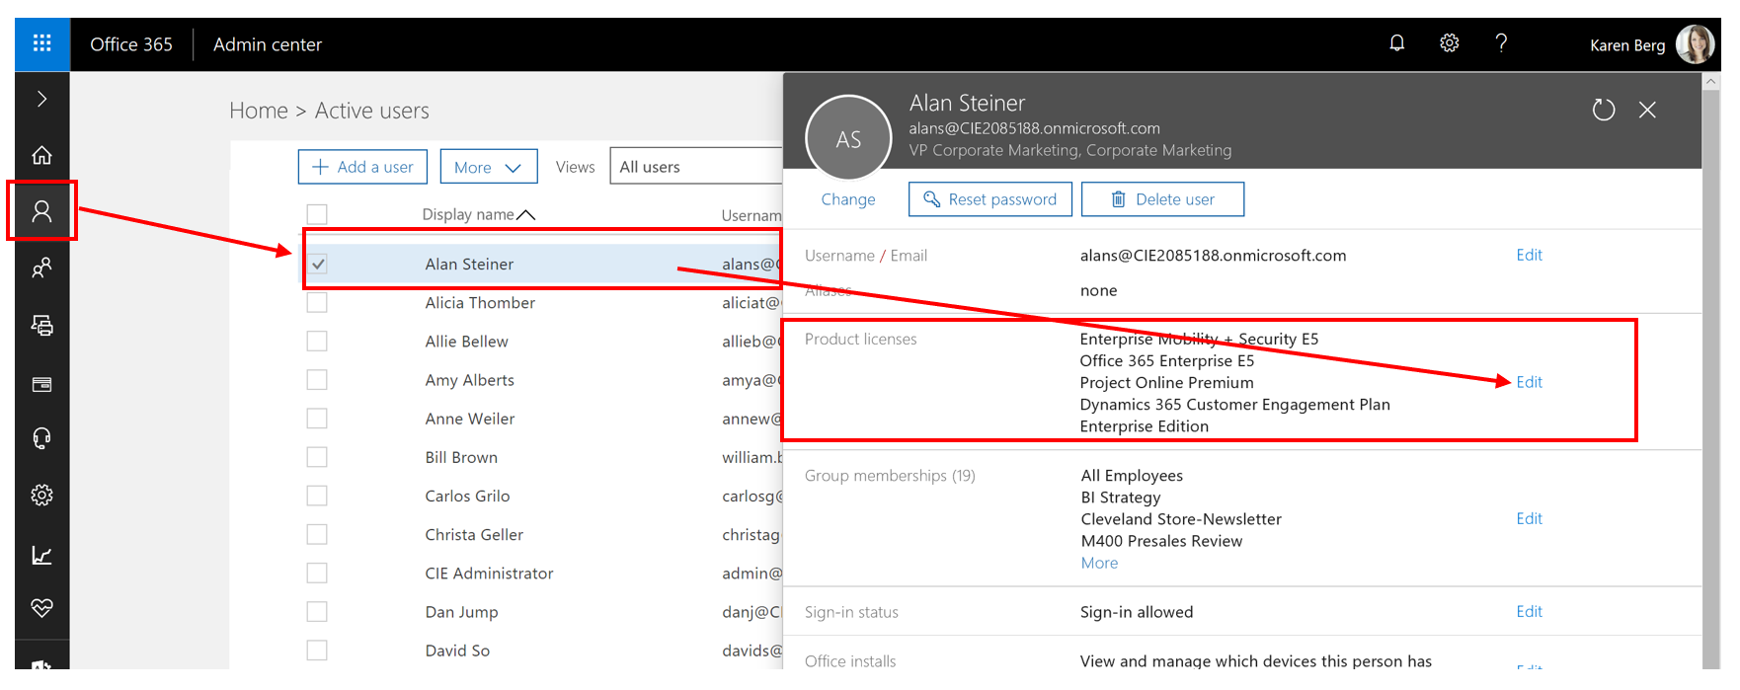Viewport: 1740px width, 690px height.
Task: Uncheck the Alan Steiner checkbox
Action: pos(317,265)
